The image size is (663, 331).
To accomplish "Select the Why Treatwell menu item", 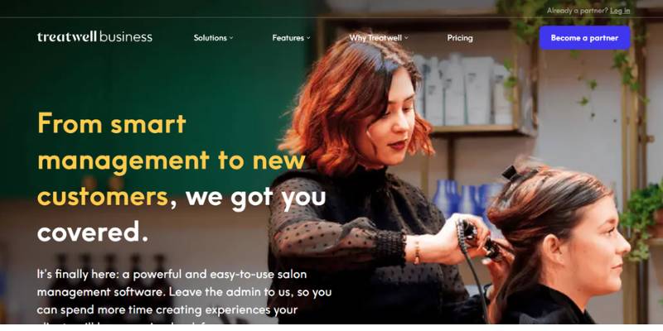I will [x=379, y=37].
